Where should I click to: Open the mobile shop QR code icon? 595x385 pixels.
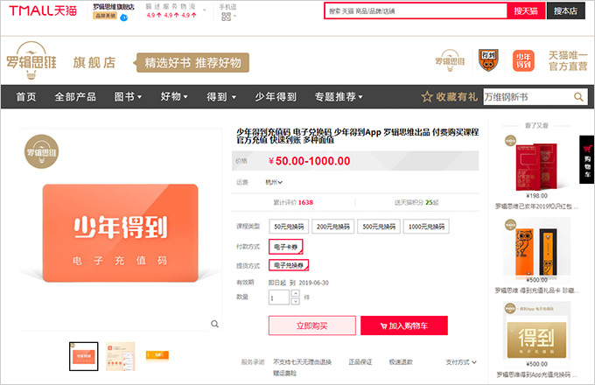coord(226,17)
